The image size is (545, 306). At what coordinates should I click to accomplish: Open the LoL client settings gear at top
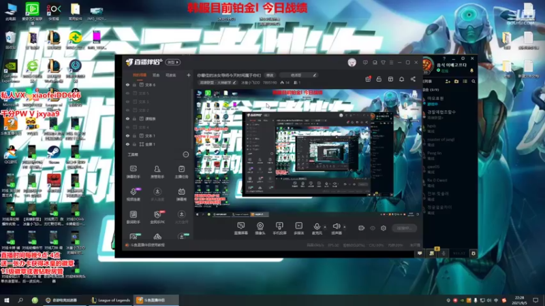[463, 58]
